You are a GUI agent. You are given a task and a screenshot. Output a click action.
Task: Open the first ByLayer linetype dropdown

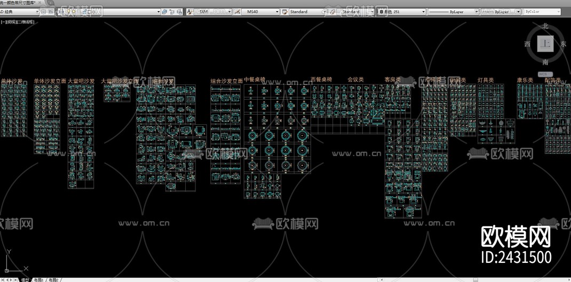point(454,12)
